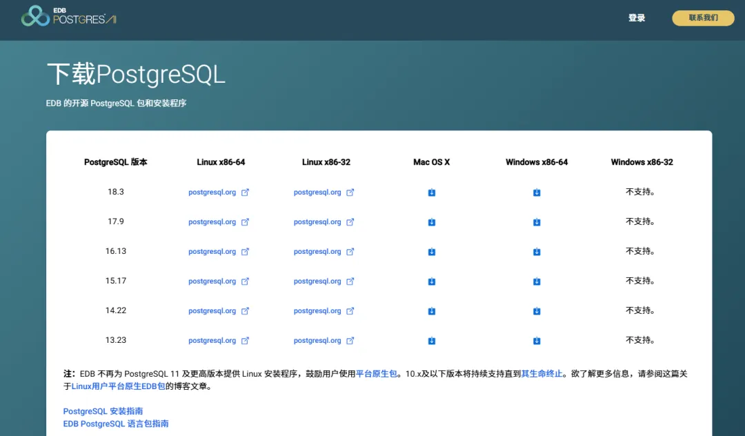This screenshot has height=436, width=745.
Task: Click external-link icon for 15.17 Linux x86-64
Action: click(x=245, y=281)
